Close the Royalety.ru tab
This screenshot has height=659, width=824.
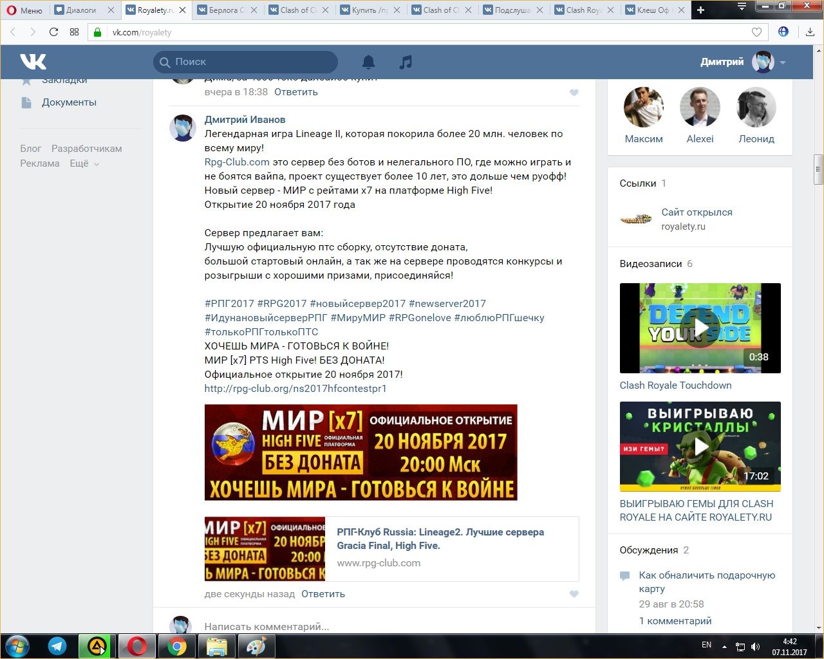coord(182,10)
